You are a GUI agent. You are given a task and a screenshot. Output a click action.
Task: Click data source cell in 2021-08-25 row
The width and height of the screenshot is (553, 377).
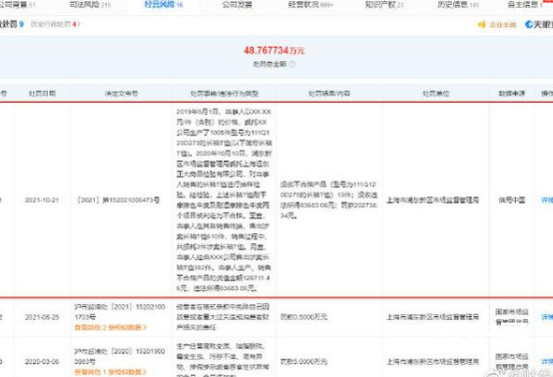point(512,317)
